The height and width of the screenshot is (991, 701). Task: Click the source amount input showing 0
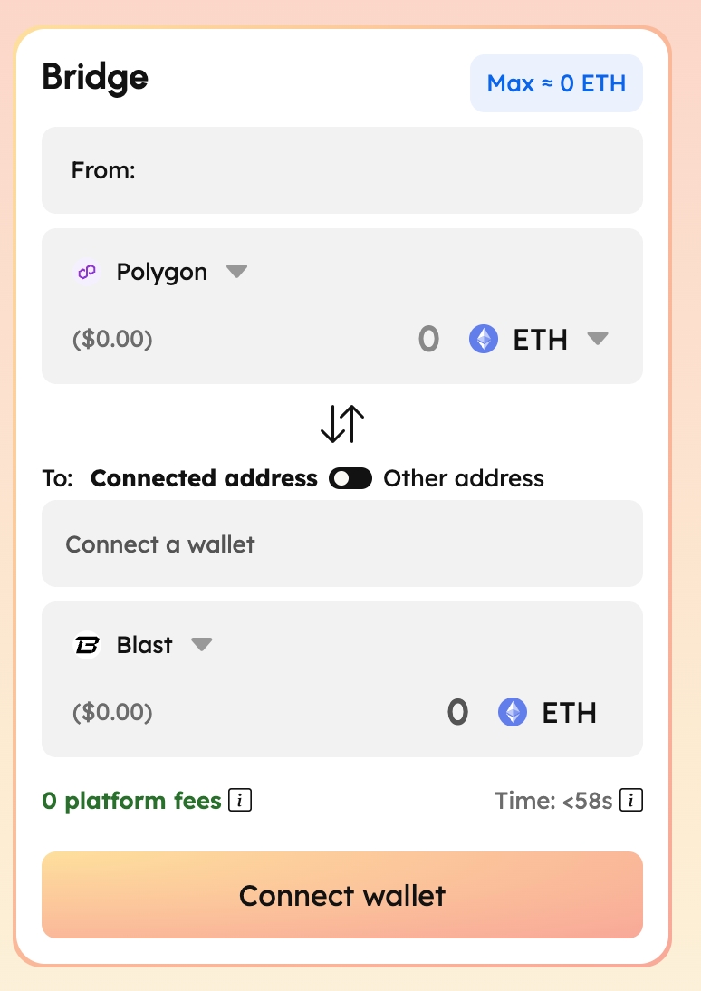(x=428, y=340)
